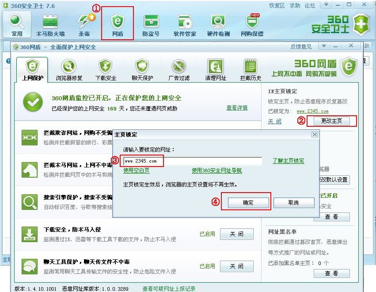
Task: Click the 已启用 status in the 聊天工具保护 row
Action: [x=207, y=266]
